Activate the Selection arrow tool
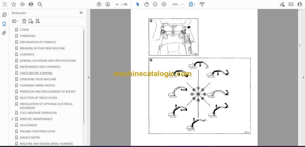 (x=138, y=4)
